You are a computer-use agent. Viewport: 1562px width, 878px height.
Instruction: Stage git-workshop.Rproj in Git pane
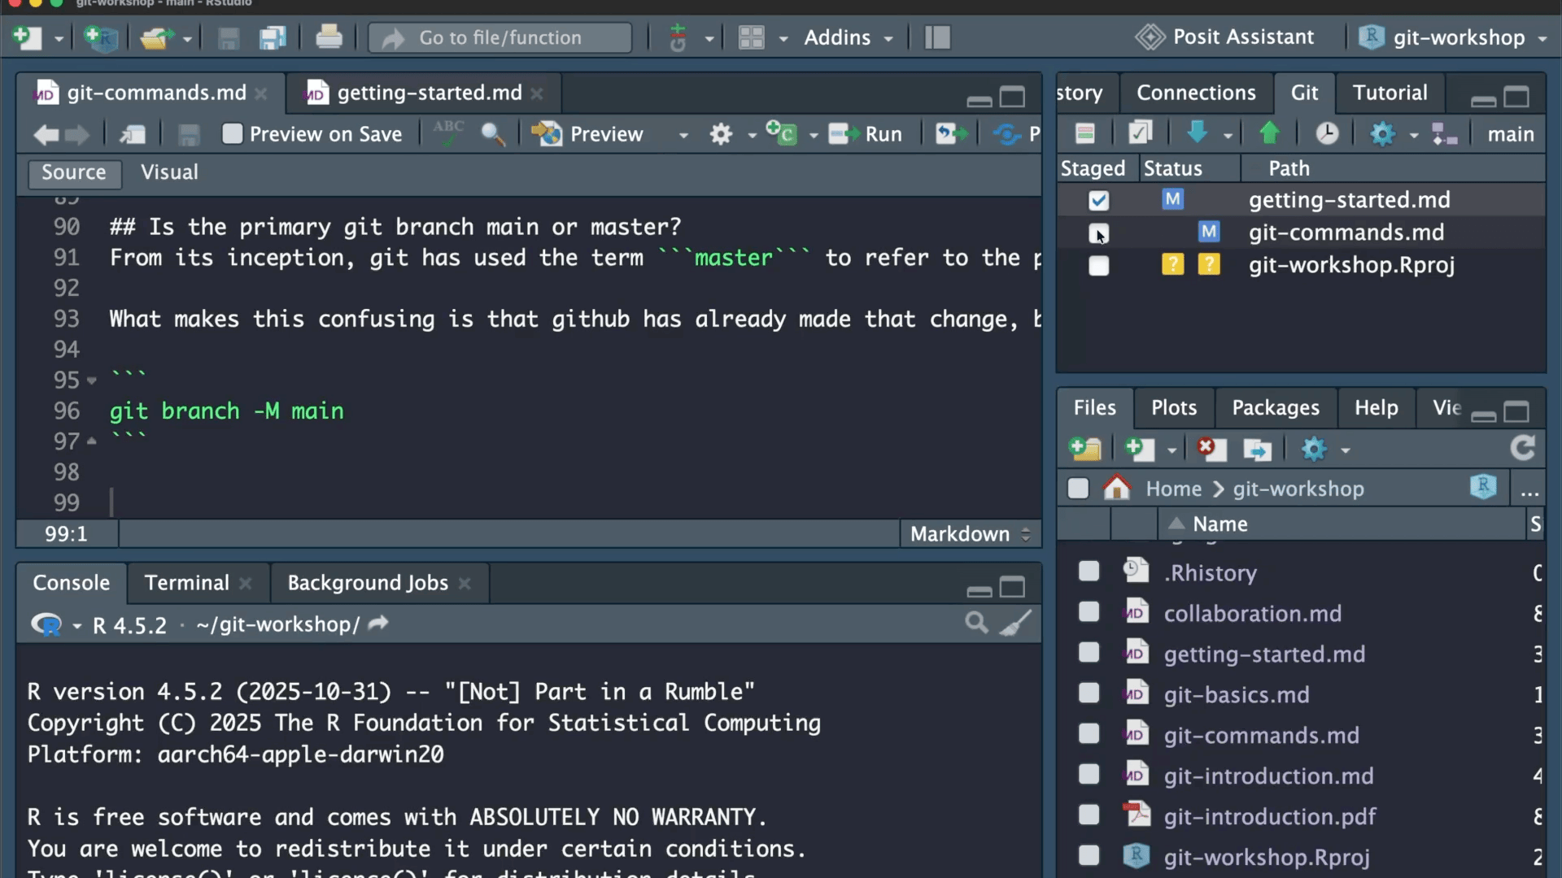[x=1098, y=266]
